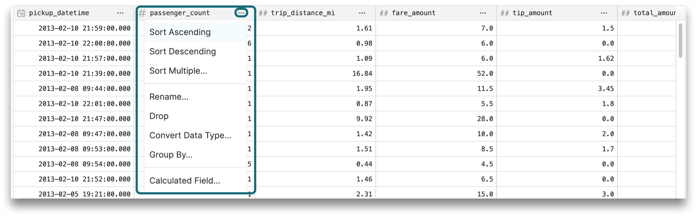Click the passenger_count integer type icon

tap(142, 13)
